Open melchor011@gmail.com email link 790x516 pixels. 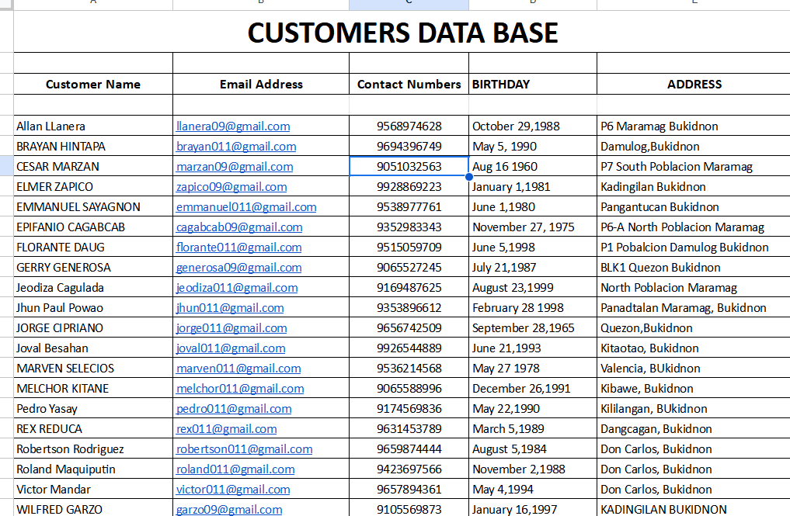[240, 388]
